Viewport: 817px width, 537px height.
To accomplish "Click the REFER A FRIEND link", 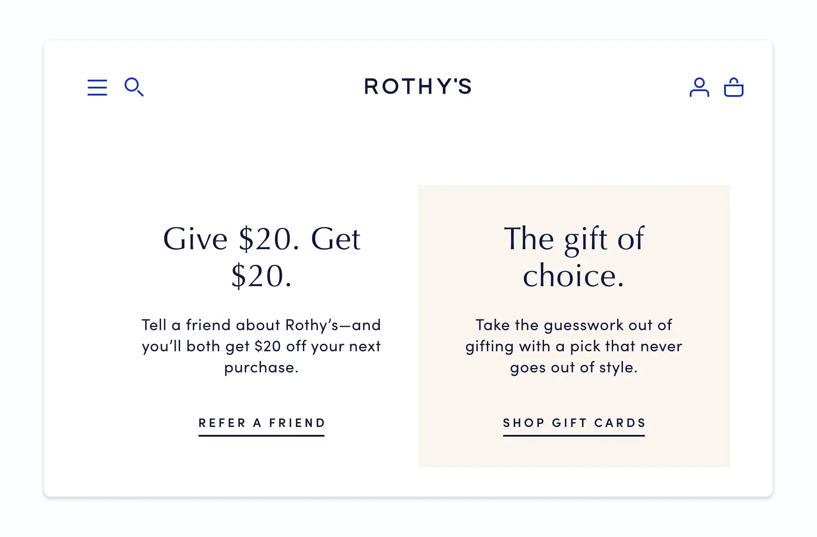I will tap(261, 423).
